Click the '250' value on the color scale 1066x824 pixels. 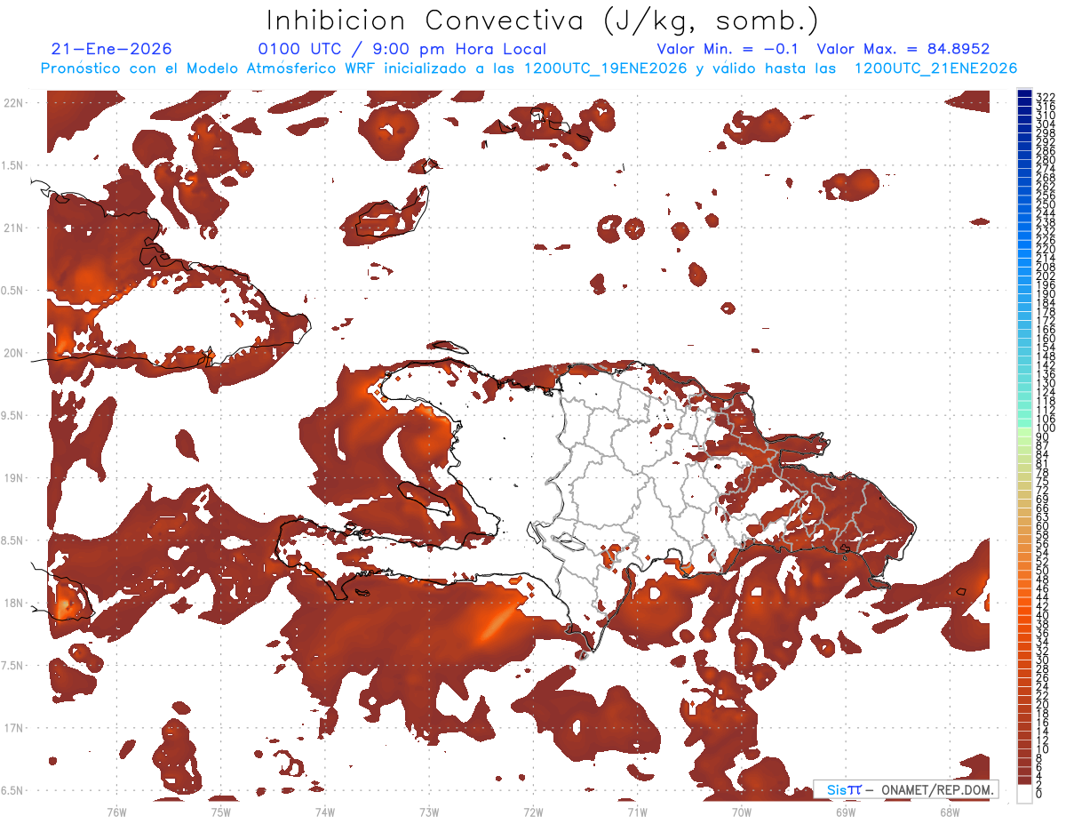(x=1046, y=204)
